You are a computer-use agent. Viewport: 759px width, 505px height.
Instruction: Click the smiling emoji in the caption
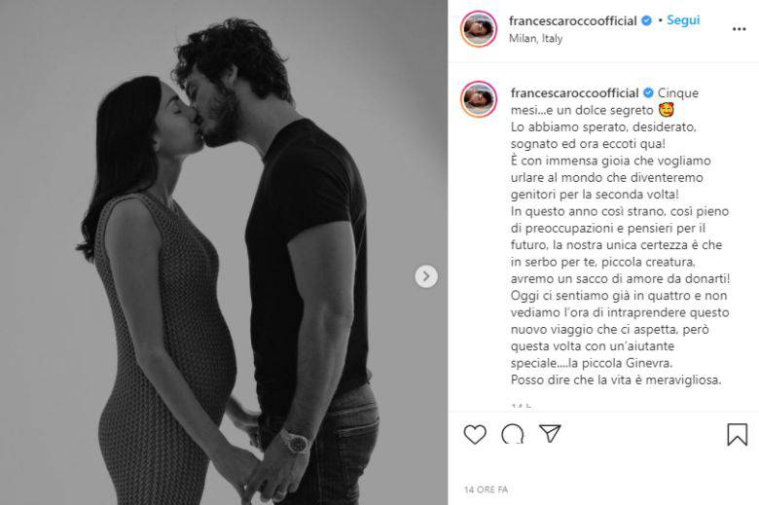click(667, 110)
